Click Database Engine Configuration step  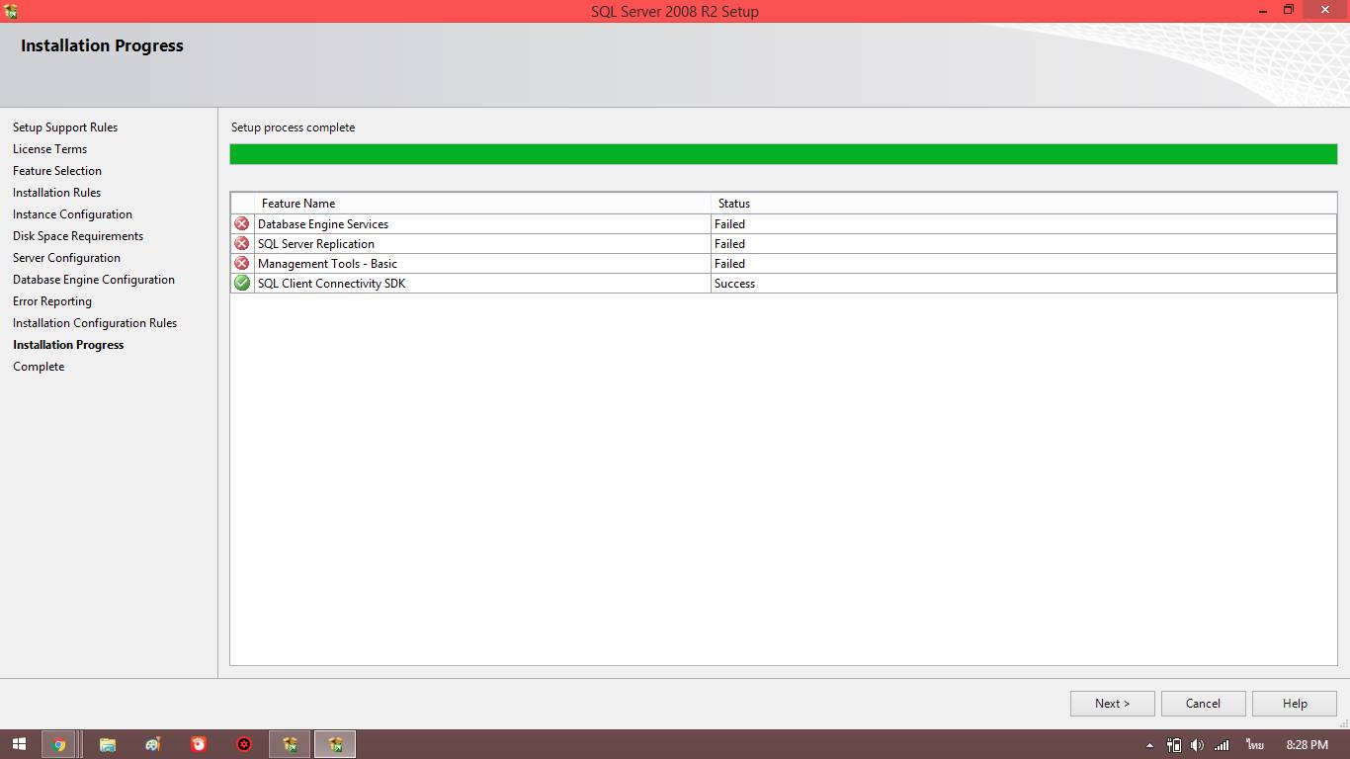coord(94,280)
